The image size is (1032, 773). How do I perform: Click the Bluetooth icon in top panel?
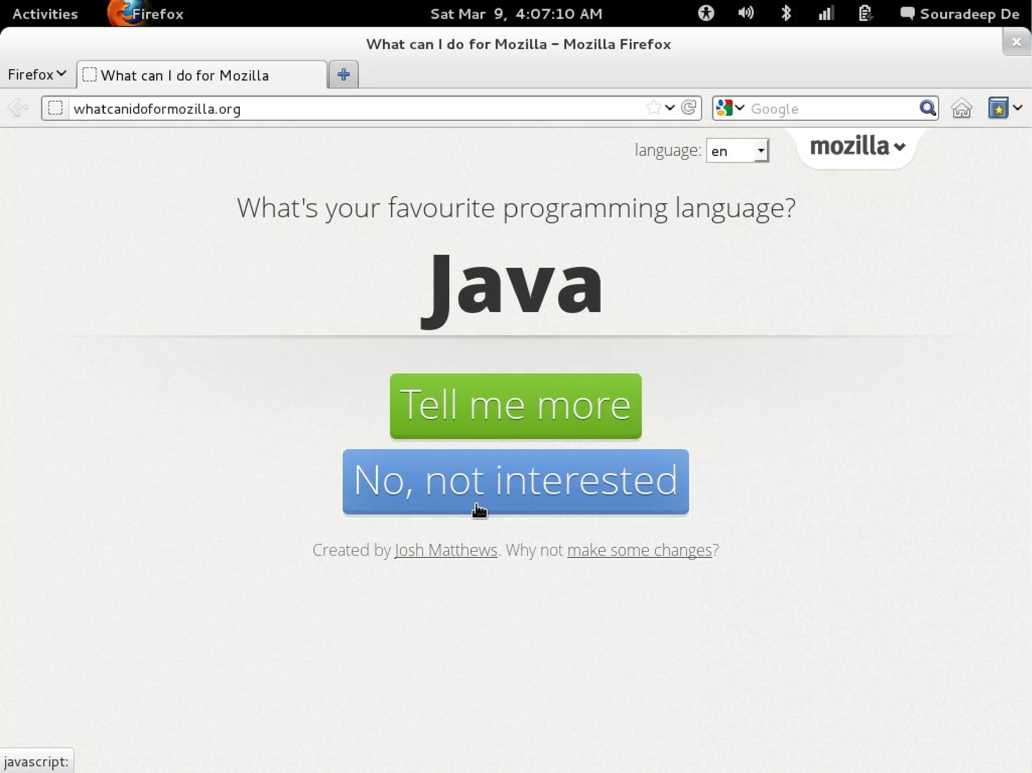786,13
